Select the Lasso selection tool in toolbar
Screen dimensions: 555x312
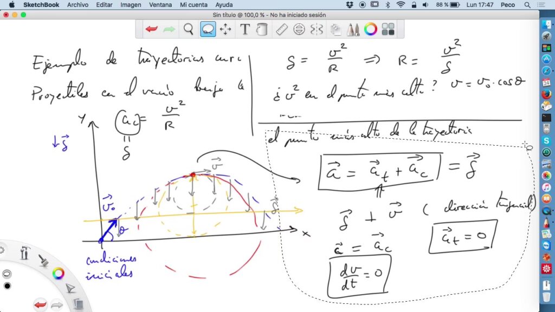click(208, 29)
